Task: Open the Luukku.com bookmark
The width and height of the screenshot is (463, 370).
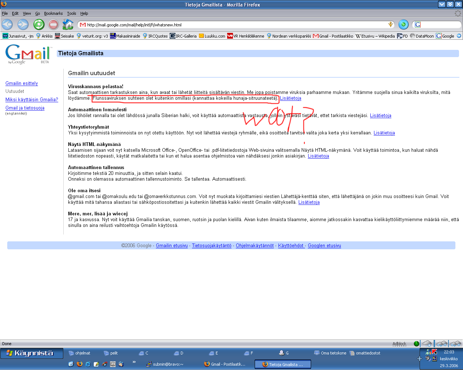Action: coord(212,36)
